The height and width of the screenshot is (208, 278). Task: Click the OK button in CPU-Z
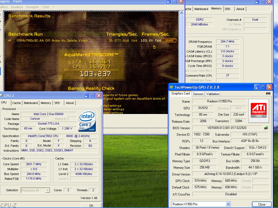pos(91,206)
